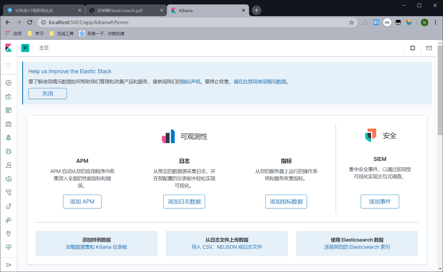Open 加载数据集和 Kibana 仪表板 link

pos(96,247)
